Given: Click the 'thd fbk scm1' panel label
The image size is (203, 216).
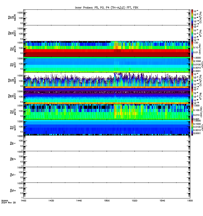Looking at the screenshot, I should click(x=13, y=128).
